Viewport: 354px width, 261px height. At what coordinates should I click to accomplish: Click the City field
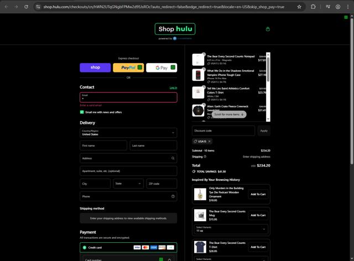click(x=95, y=184)
